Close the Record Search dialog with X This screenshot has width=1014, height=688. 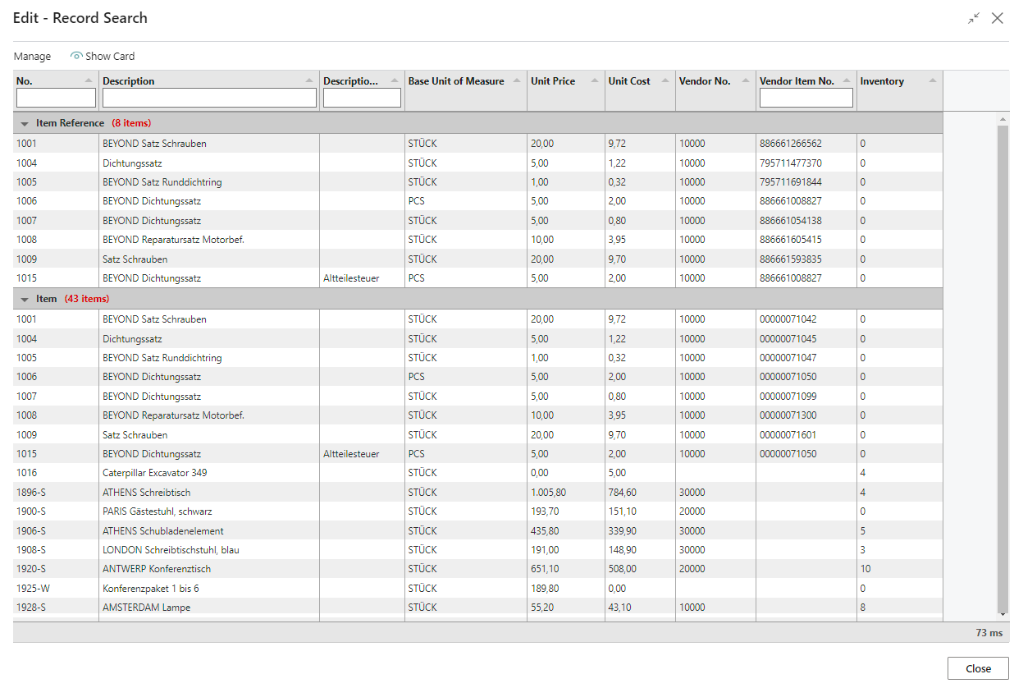998,18
